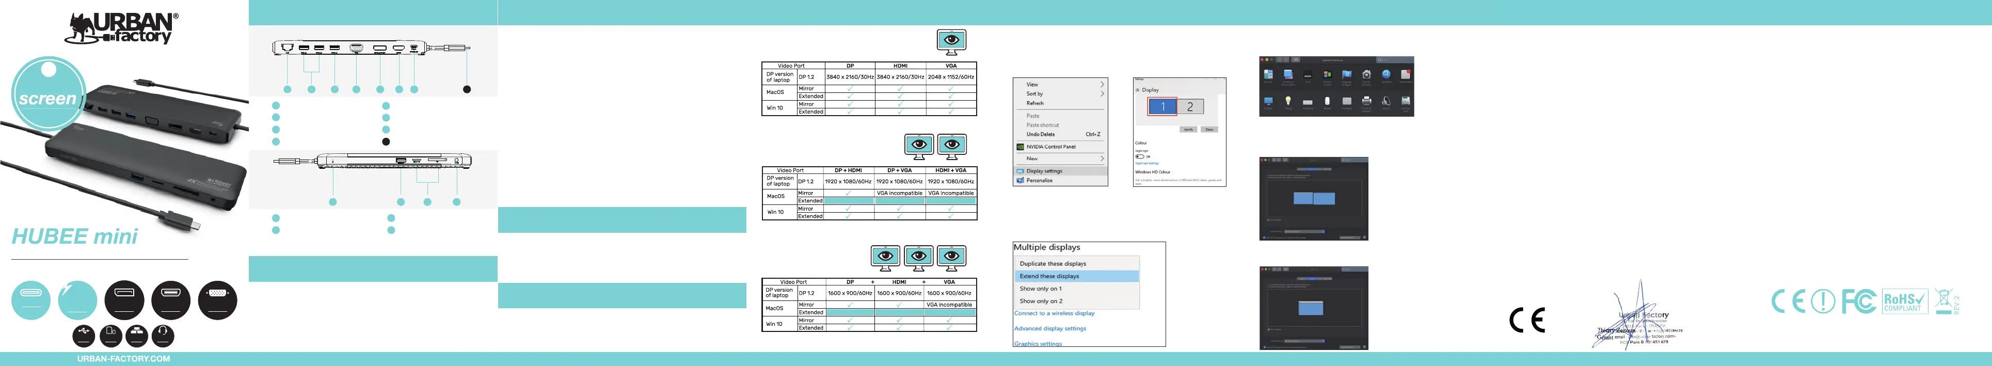Click the black CE mark
The width and height of the screenshot is (1992, 366).
(x=1526, y=320)
